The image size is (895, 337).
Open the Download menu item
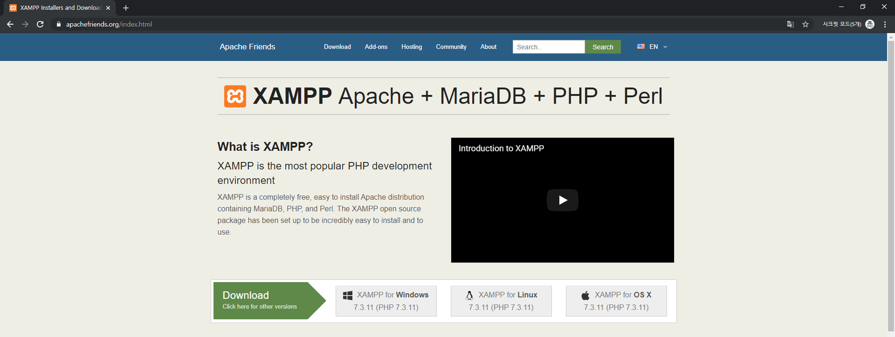pyautogui.click(x=337, y=47)
